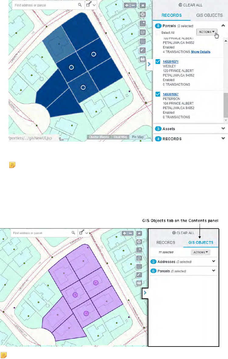Image resolution: width=228 pixels, height=359 pixels.
Task: Toggle Cluster Marker map mode
Action: tap(99, 137)
